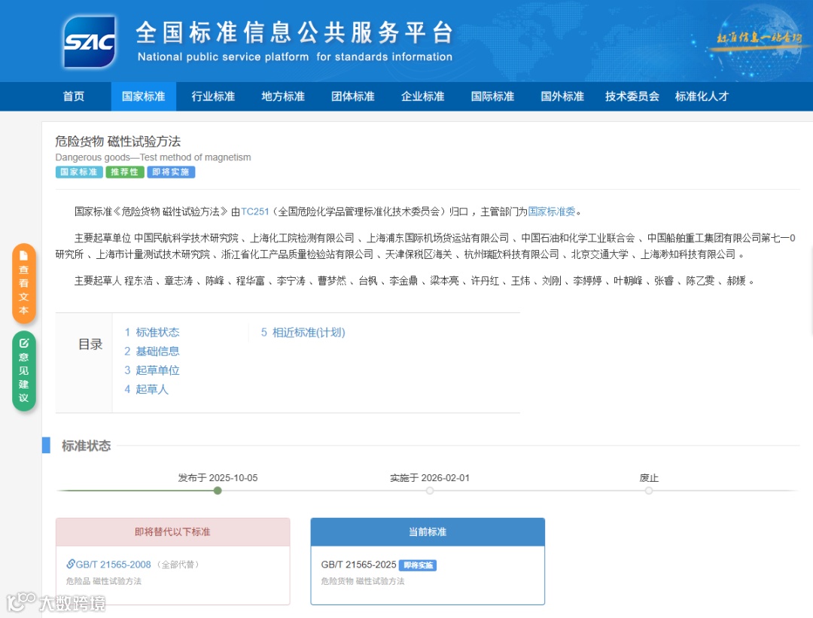
Task: Open 标准化人才 navigation item
Action: tap(702, 96)
